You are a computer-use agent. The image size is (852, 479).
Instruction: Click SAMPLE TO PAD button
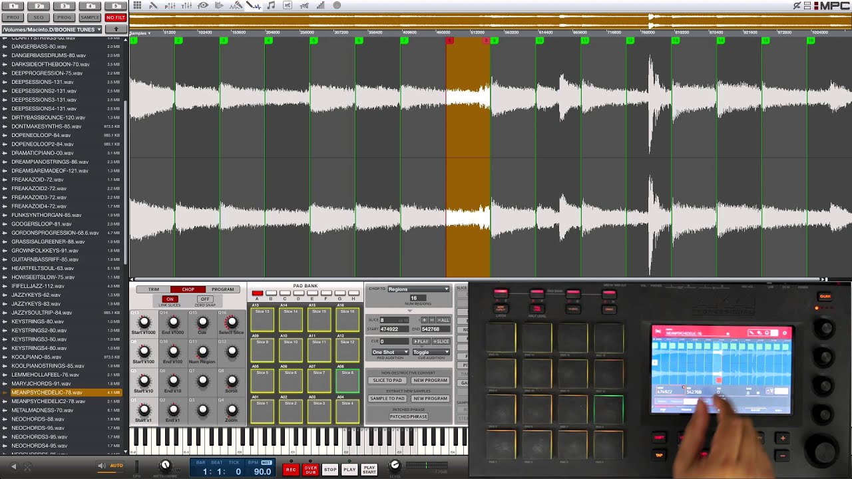tap(387, 398)
